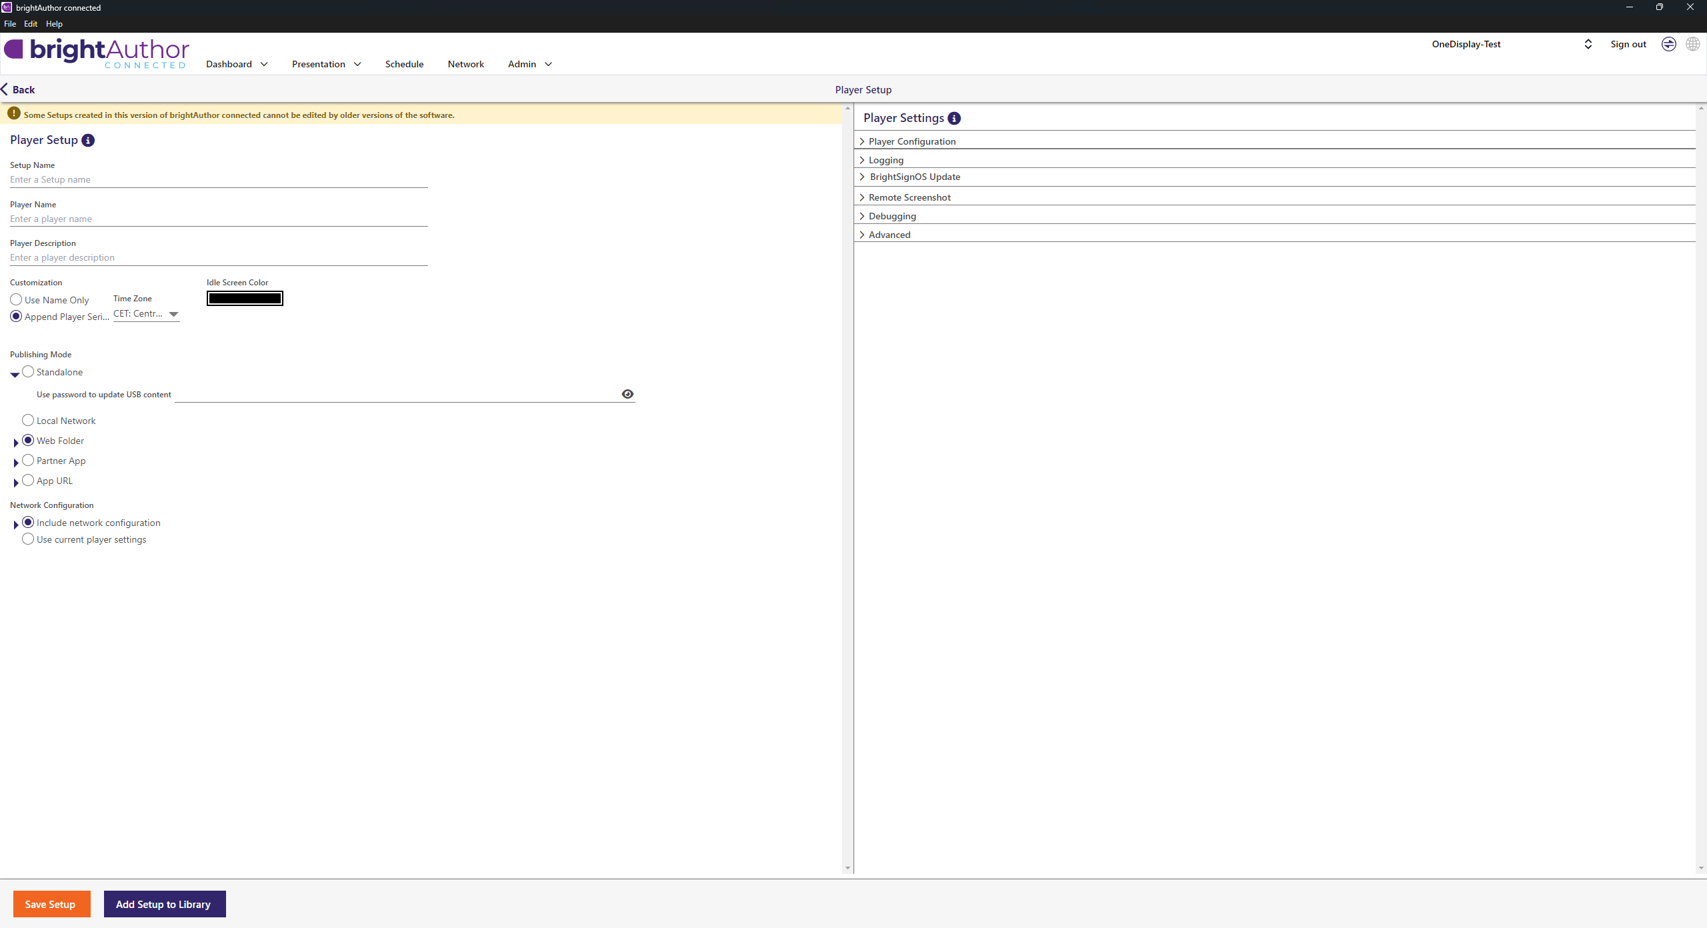Select the Use Name Only radio button
The height and width of the screenshot is (928, 1707).
pos(16,300)
